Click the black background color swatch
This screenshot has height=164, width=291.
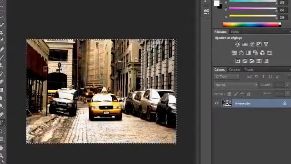[220, 7]
